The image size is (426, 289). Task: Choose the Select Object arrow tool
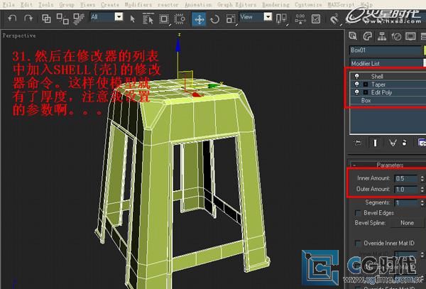pyautogui.click(x=132, y=19)
